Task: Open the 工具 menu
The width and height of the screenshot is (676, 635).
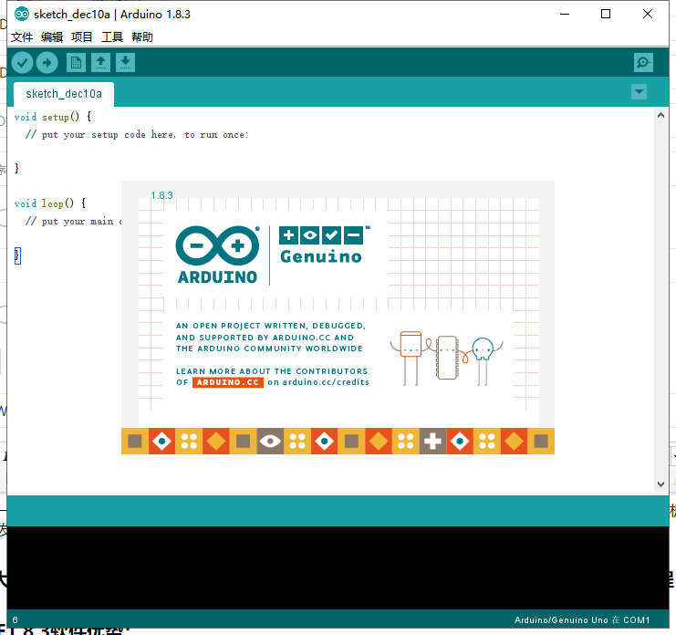Action: click(112, 37)
